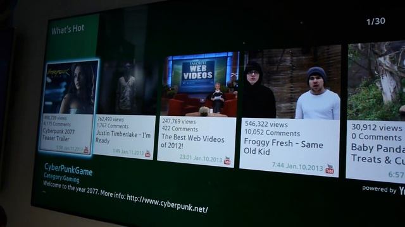
Task: Click YouTube icon on Best Web Videos card
Action: pos(227,161)
